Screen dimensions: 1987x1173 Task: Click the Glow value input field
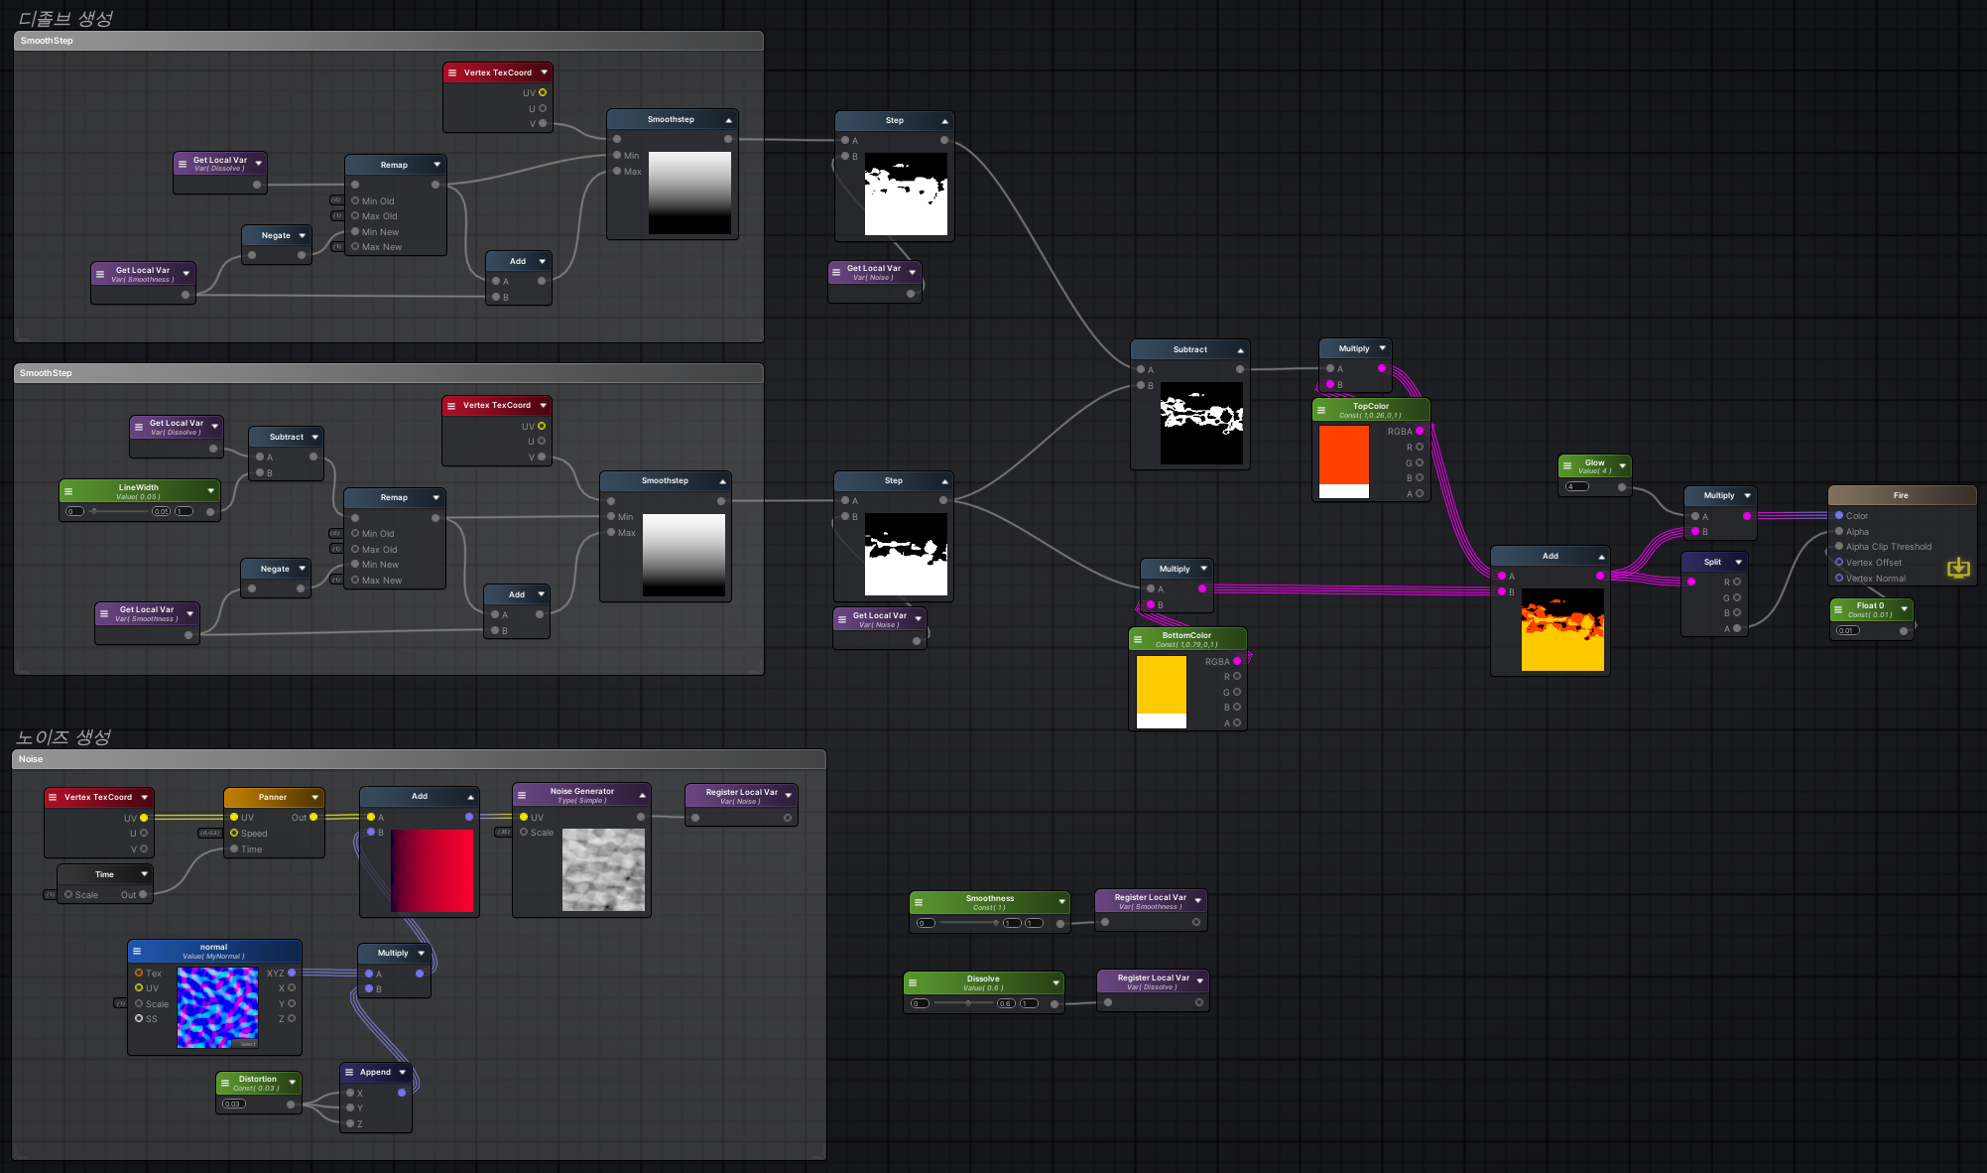click(x=1577, y=487)
